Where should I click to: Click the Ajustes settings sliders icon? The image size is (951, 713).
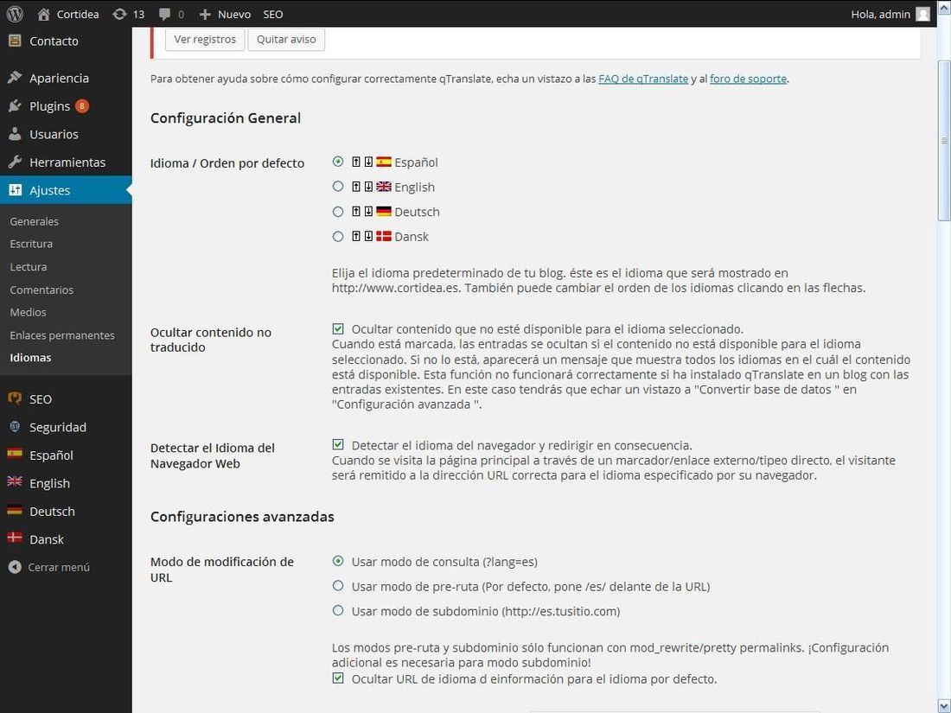pyautogui.click(x=16, y=190)
